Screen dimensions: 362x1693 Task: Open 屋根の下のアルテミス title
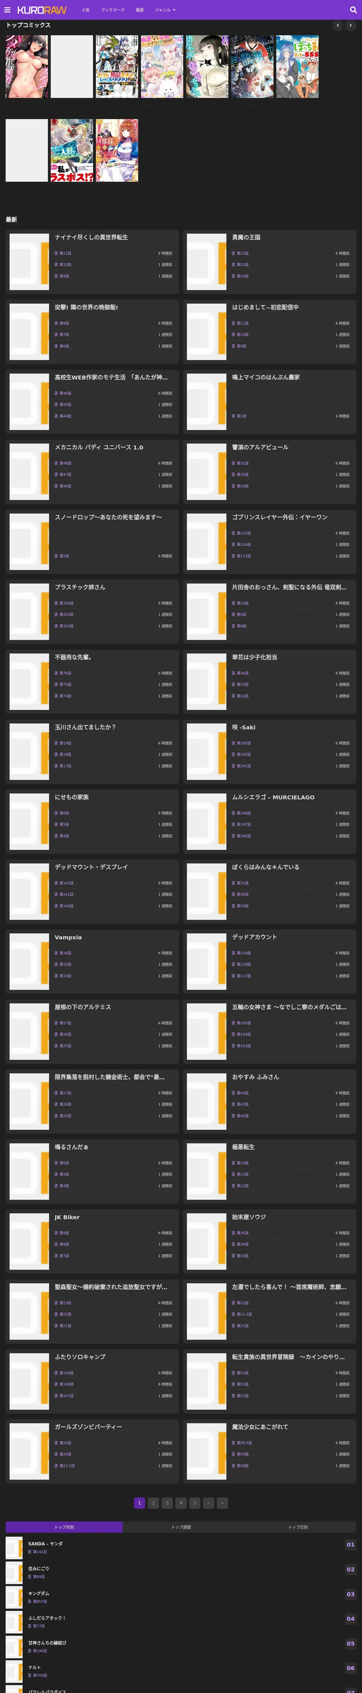click(83, 1007)
